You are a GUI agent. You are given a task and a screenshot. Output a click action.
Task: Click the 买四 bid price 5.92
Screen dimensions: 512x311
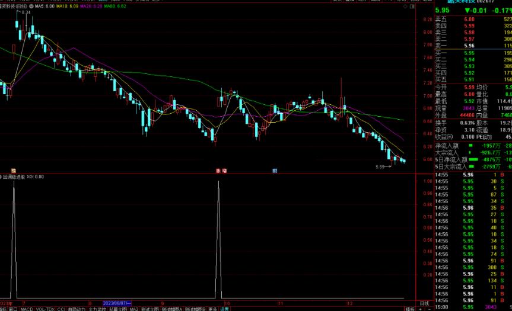coord(469,73)
